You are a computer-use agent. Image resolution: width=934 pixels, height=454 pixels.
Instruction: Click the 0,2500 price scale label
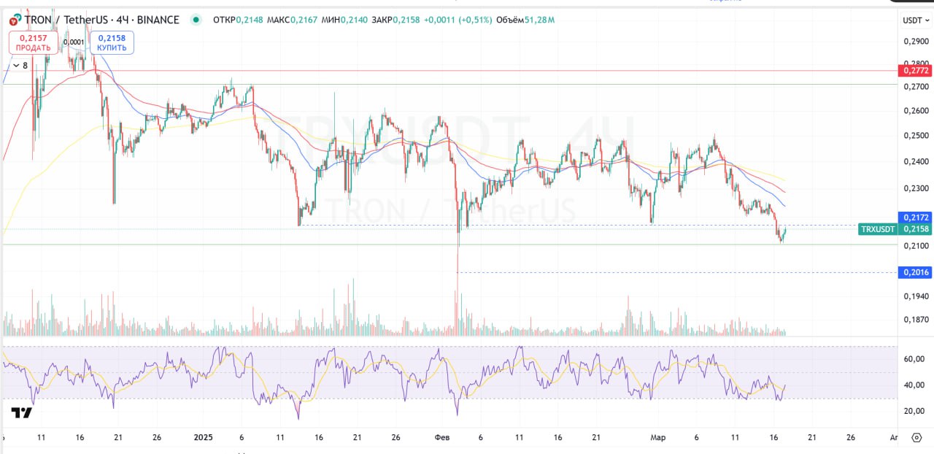tap(916, 136)
